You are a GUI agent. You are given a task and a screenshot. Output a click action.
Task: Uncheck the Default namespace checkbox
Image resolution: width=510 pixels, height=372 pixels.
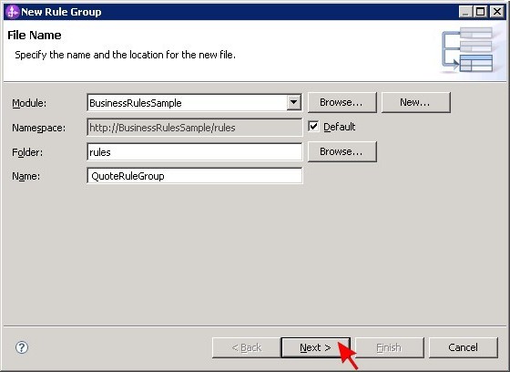[313, 127]
